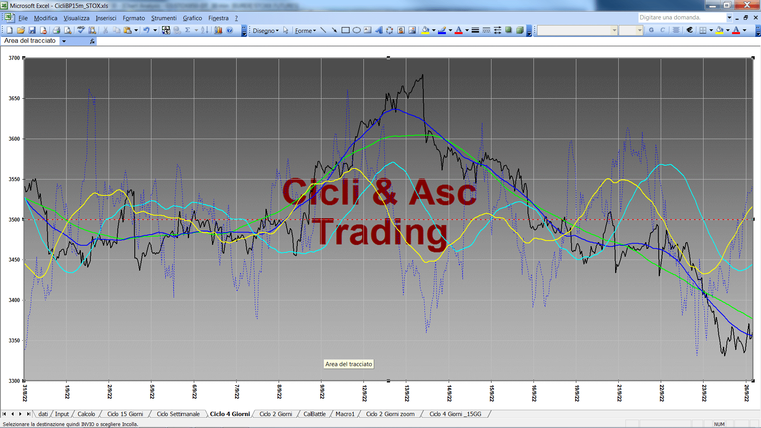761x428 pixels.
Task: Open the Dash Style icon
Action: [x=486, y=31]
